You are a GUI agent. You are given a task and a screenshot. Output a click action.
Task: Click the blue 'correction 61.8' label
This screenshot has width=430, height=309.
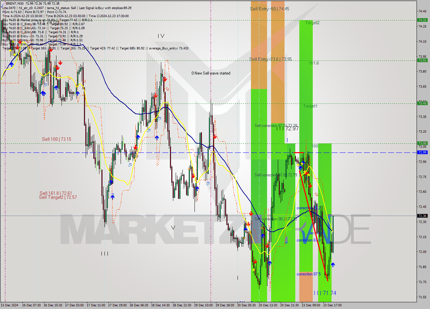click(309, 240)
